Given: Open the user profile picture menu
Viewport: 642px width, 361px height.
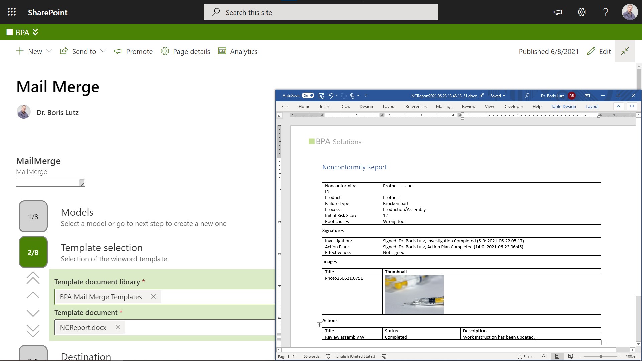Looking at the screenshot, I should 630,12.
